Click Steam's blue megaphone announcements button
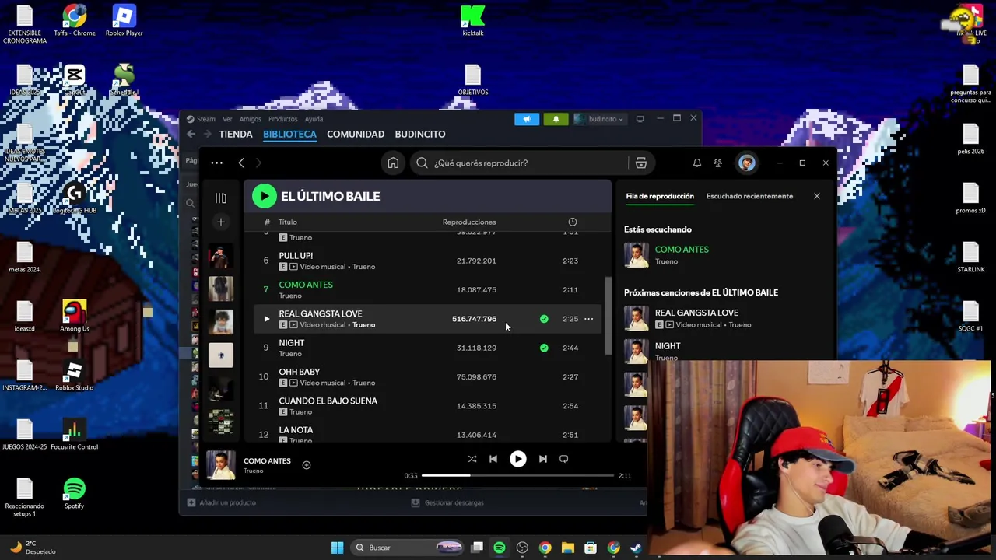Image resolution: width=996 pixels, height=560 pixels. tap(527, 119)
